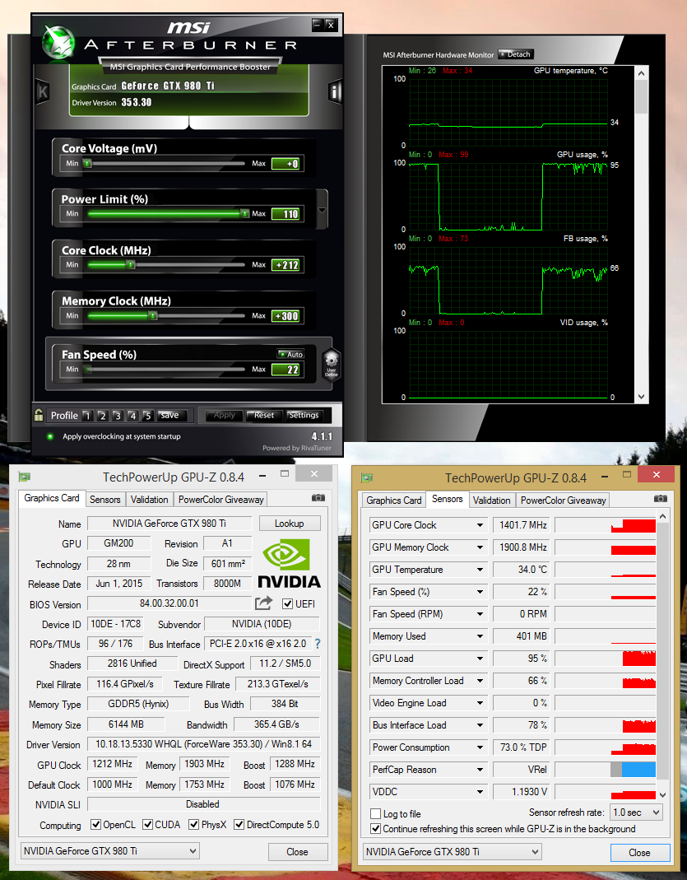Click the profile save button
The height and width of the screenshot is (880, 687).
pyautogui.click(x=170, y=416)
